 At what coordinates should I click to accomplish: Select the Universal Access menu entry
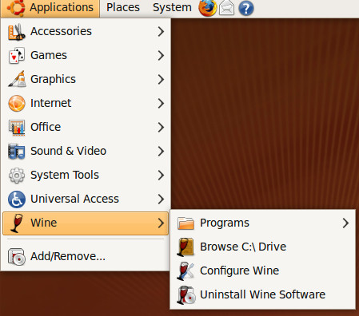pyautogui.click(x=86, y=199)
